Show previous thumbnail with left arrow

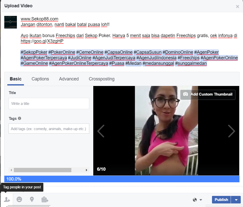click(101, 131)
